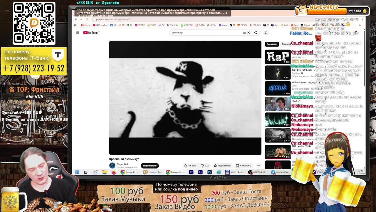Dislike the video with thumbs down 372

204,165
